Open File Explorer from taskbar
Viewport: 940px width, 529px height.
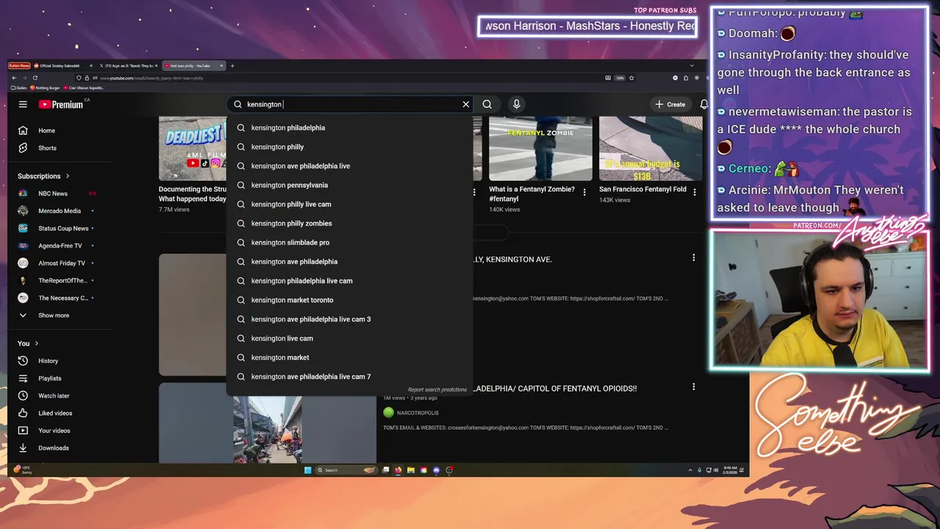[411, 470]
